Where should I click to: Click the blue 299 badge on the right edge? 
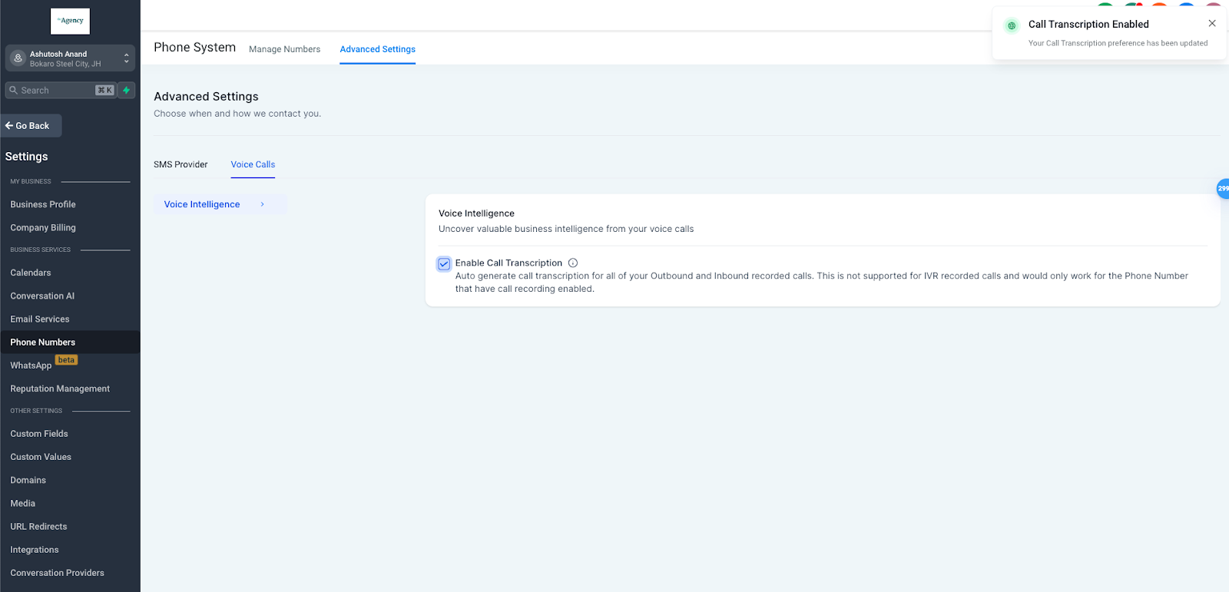1223,188
